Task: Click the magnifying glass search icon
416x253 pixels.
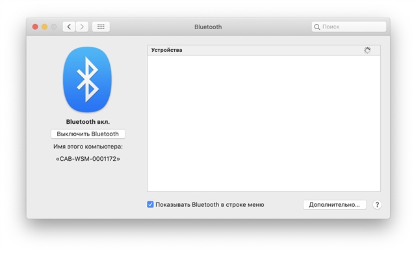Action: point(317,27)
